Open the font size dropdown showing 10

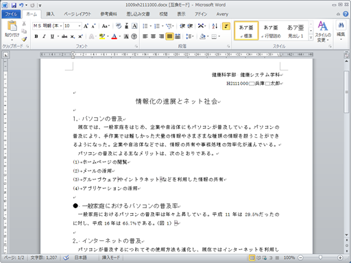click(x=80, y=26)
